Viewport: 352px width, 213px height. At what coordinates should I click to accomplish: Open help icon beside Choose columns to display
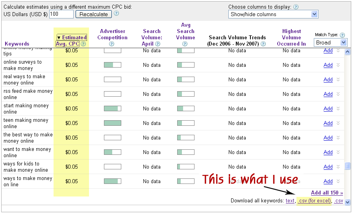[296, 7]
